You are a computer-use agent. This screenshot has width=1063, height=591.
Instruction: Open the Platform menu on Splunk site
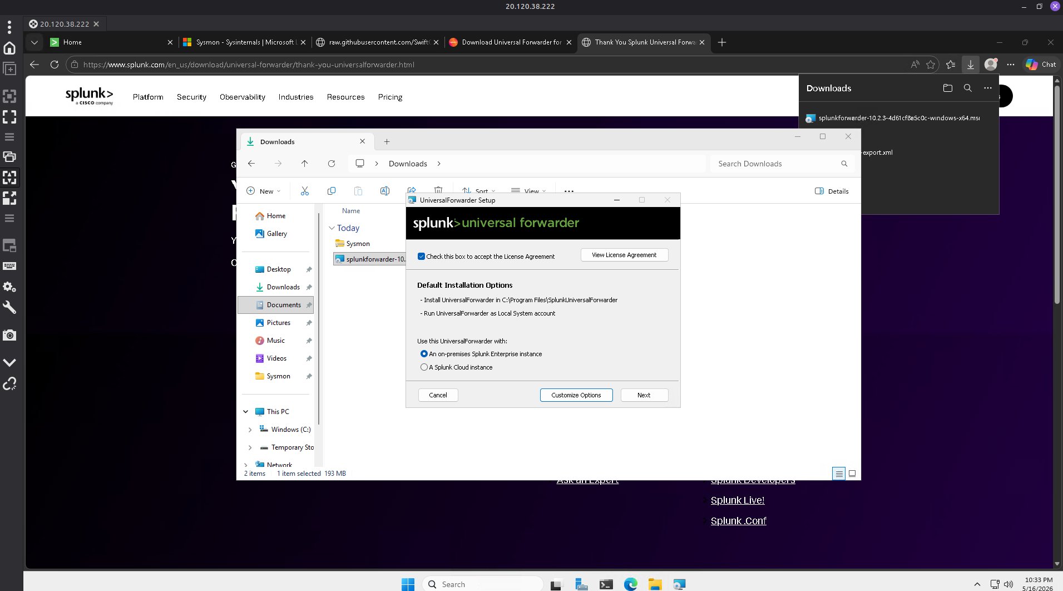(148, 97)
